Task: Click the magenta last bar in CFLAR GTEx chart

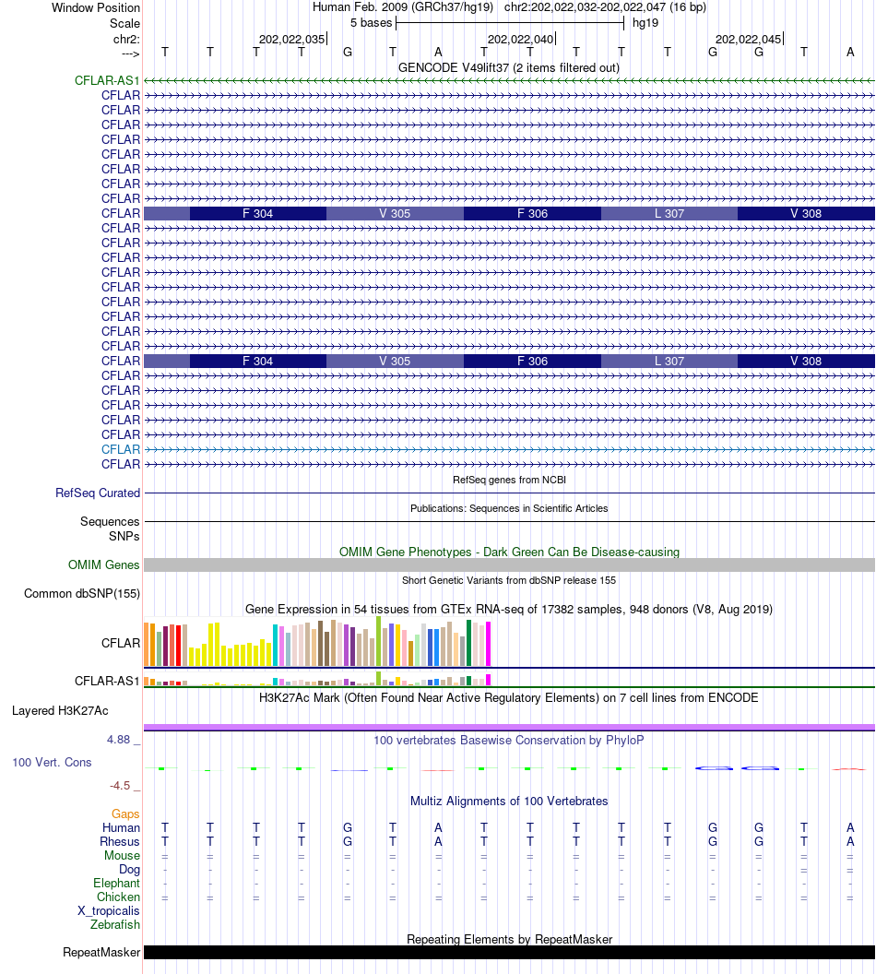Action: (488, 644)
